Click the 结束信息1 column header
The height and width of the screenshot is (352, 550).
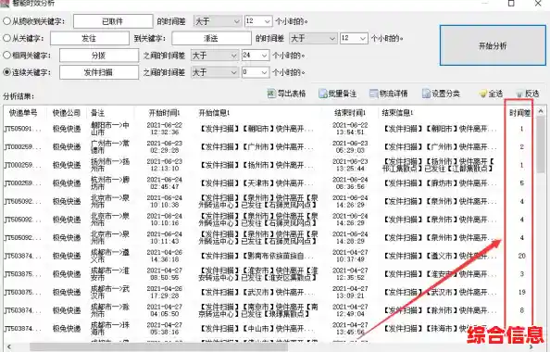[397, 113]
